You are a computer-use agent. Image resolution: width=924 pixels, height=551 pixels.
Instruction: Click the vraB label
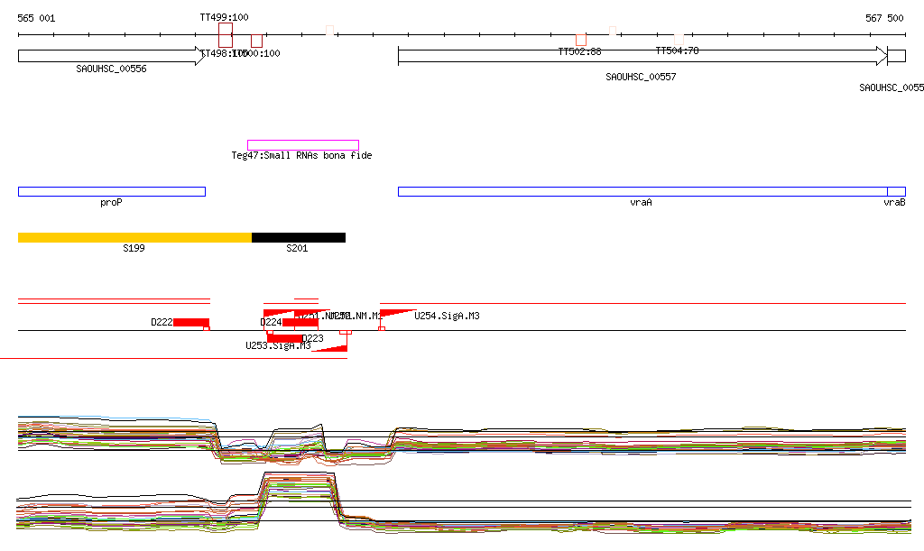click(x=894, y=203)
